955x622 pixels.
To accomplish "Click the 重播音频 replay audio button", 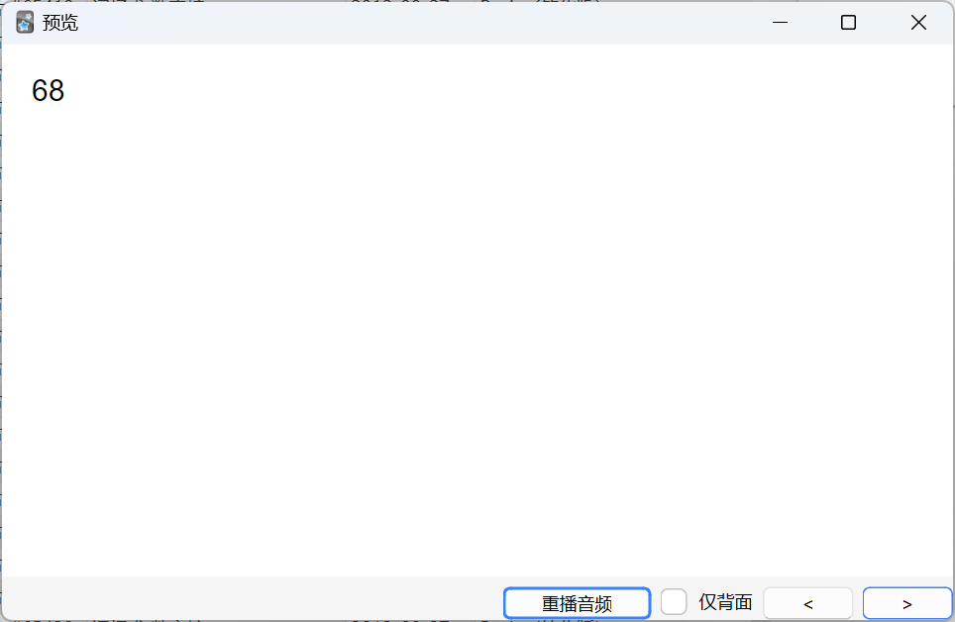I will tap(577, 603).
